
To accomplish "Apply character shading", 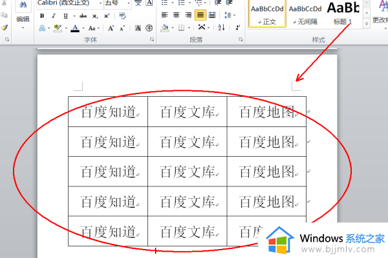I will click(138, 28).
